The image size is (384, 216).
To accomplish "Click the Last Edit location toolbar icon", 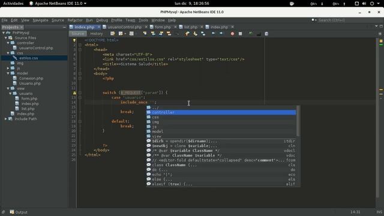I will click(112, 34).
